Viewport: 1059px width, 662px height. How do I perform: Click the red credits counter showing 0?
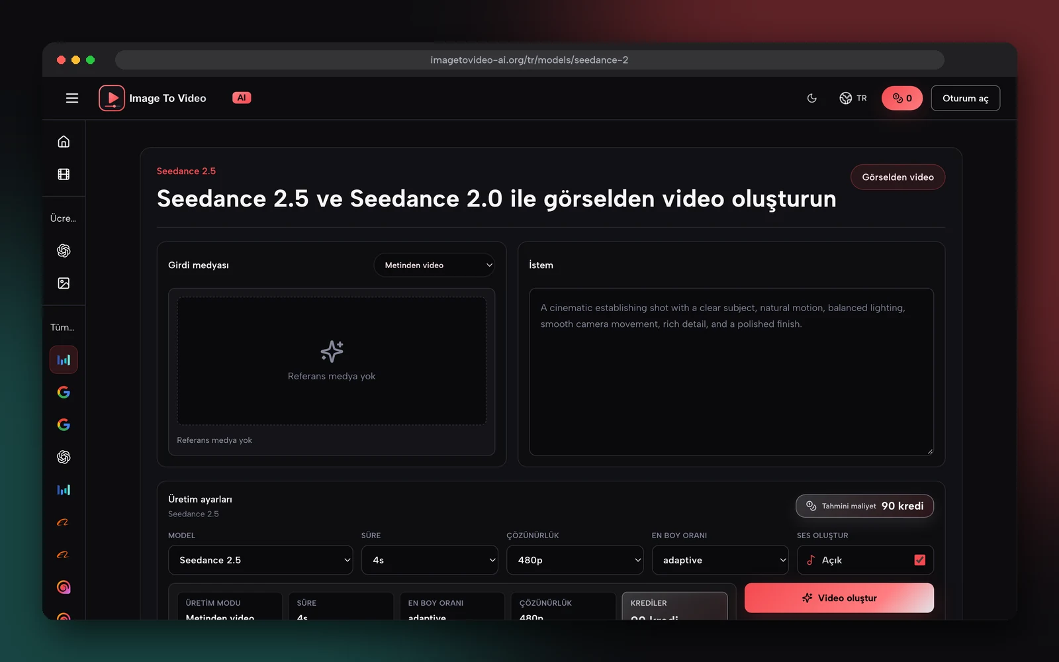(x=902, y=98)
